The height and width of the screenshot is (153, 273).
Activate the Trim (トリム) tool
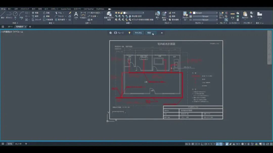59,13
